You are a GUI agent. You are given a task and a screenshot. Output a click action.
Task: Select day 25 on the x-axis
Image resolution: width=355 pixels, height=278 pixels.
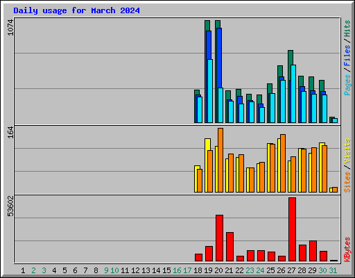(x=270, y=270)
